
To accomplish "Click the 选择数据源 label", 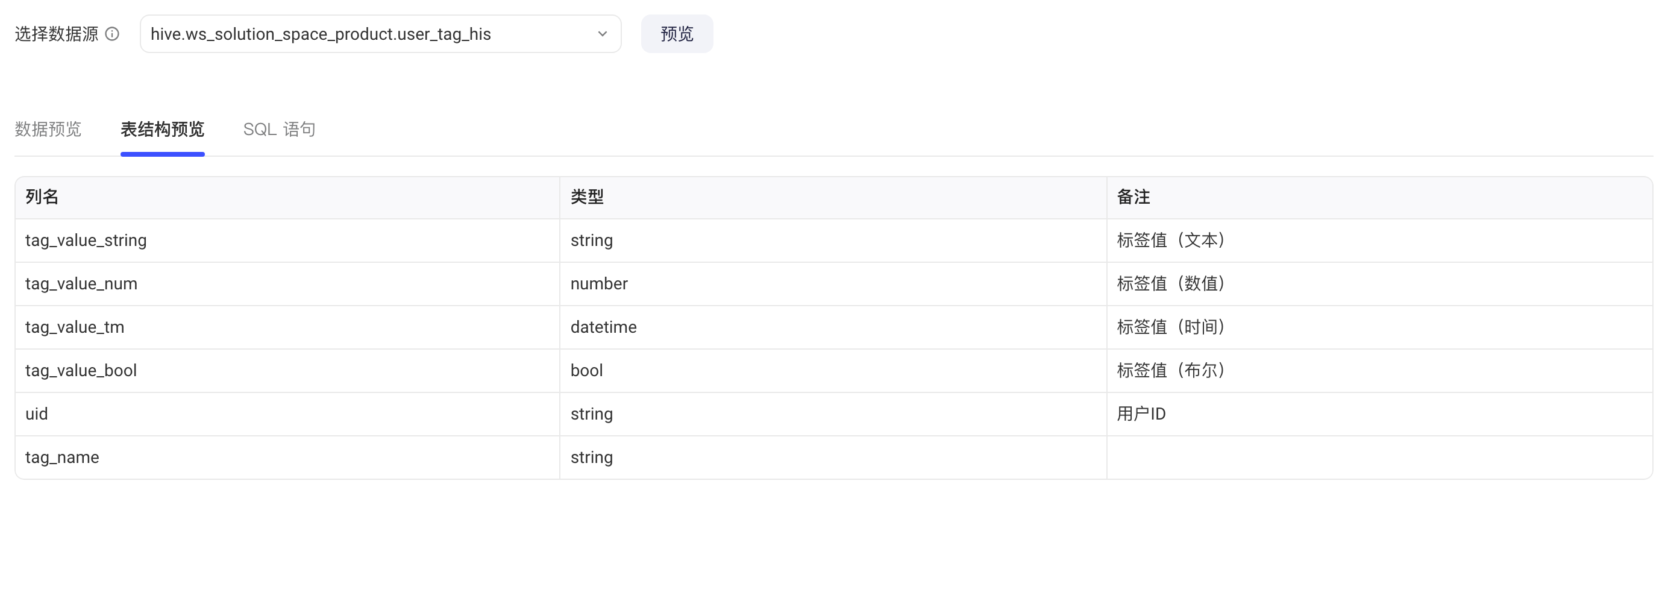I will pos(56,34).
